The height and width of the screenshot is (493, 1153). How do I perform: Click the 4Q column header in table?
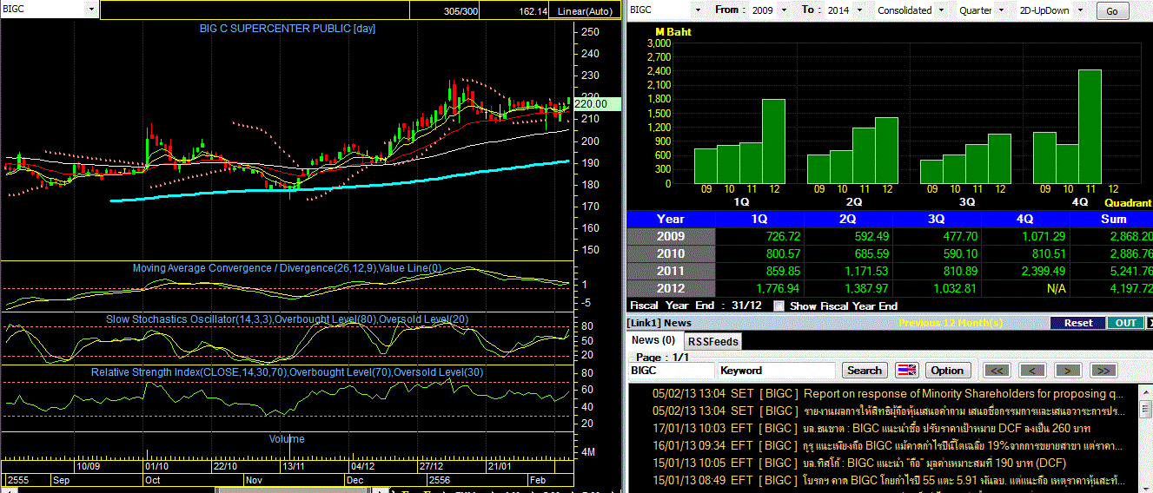(1025, 219)
